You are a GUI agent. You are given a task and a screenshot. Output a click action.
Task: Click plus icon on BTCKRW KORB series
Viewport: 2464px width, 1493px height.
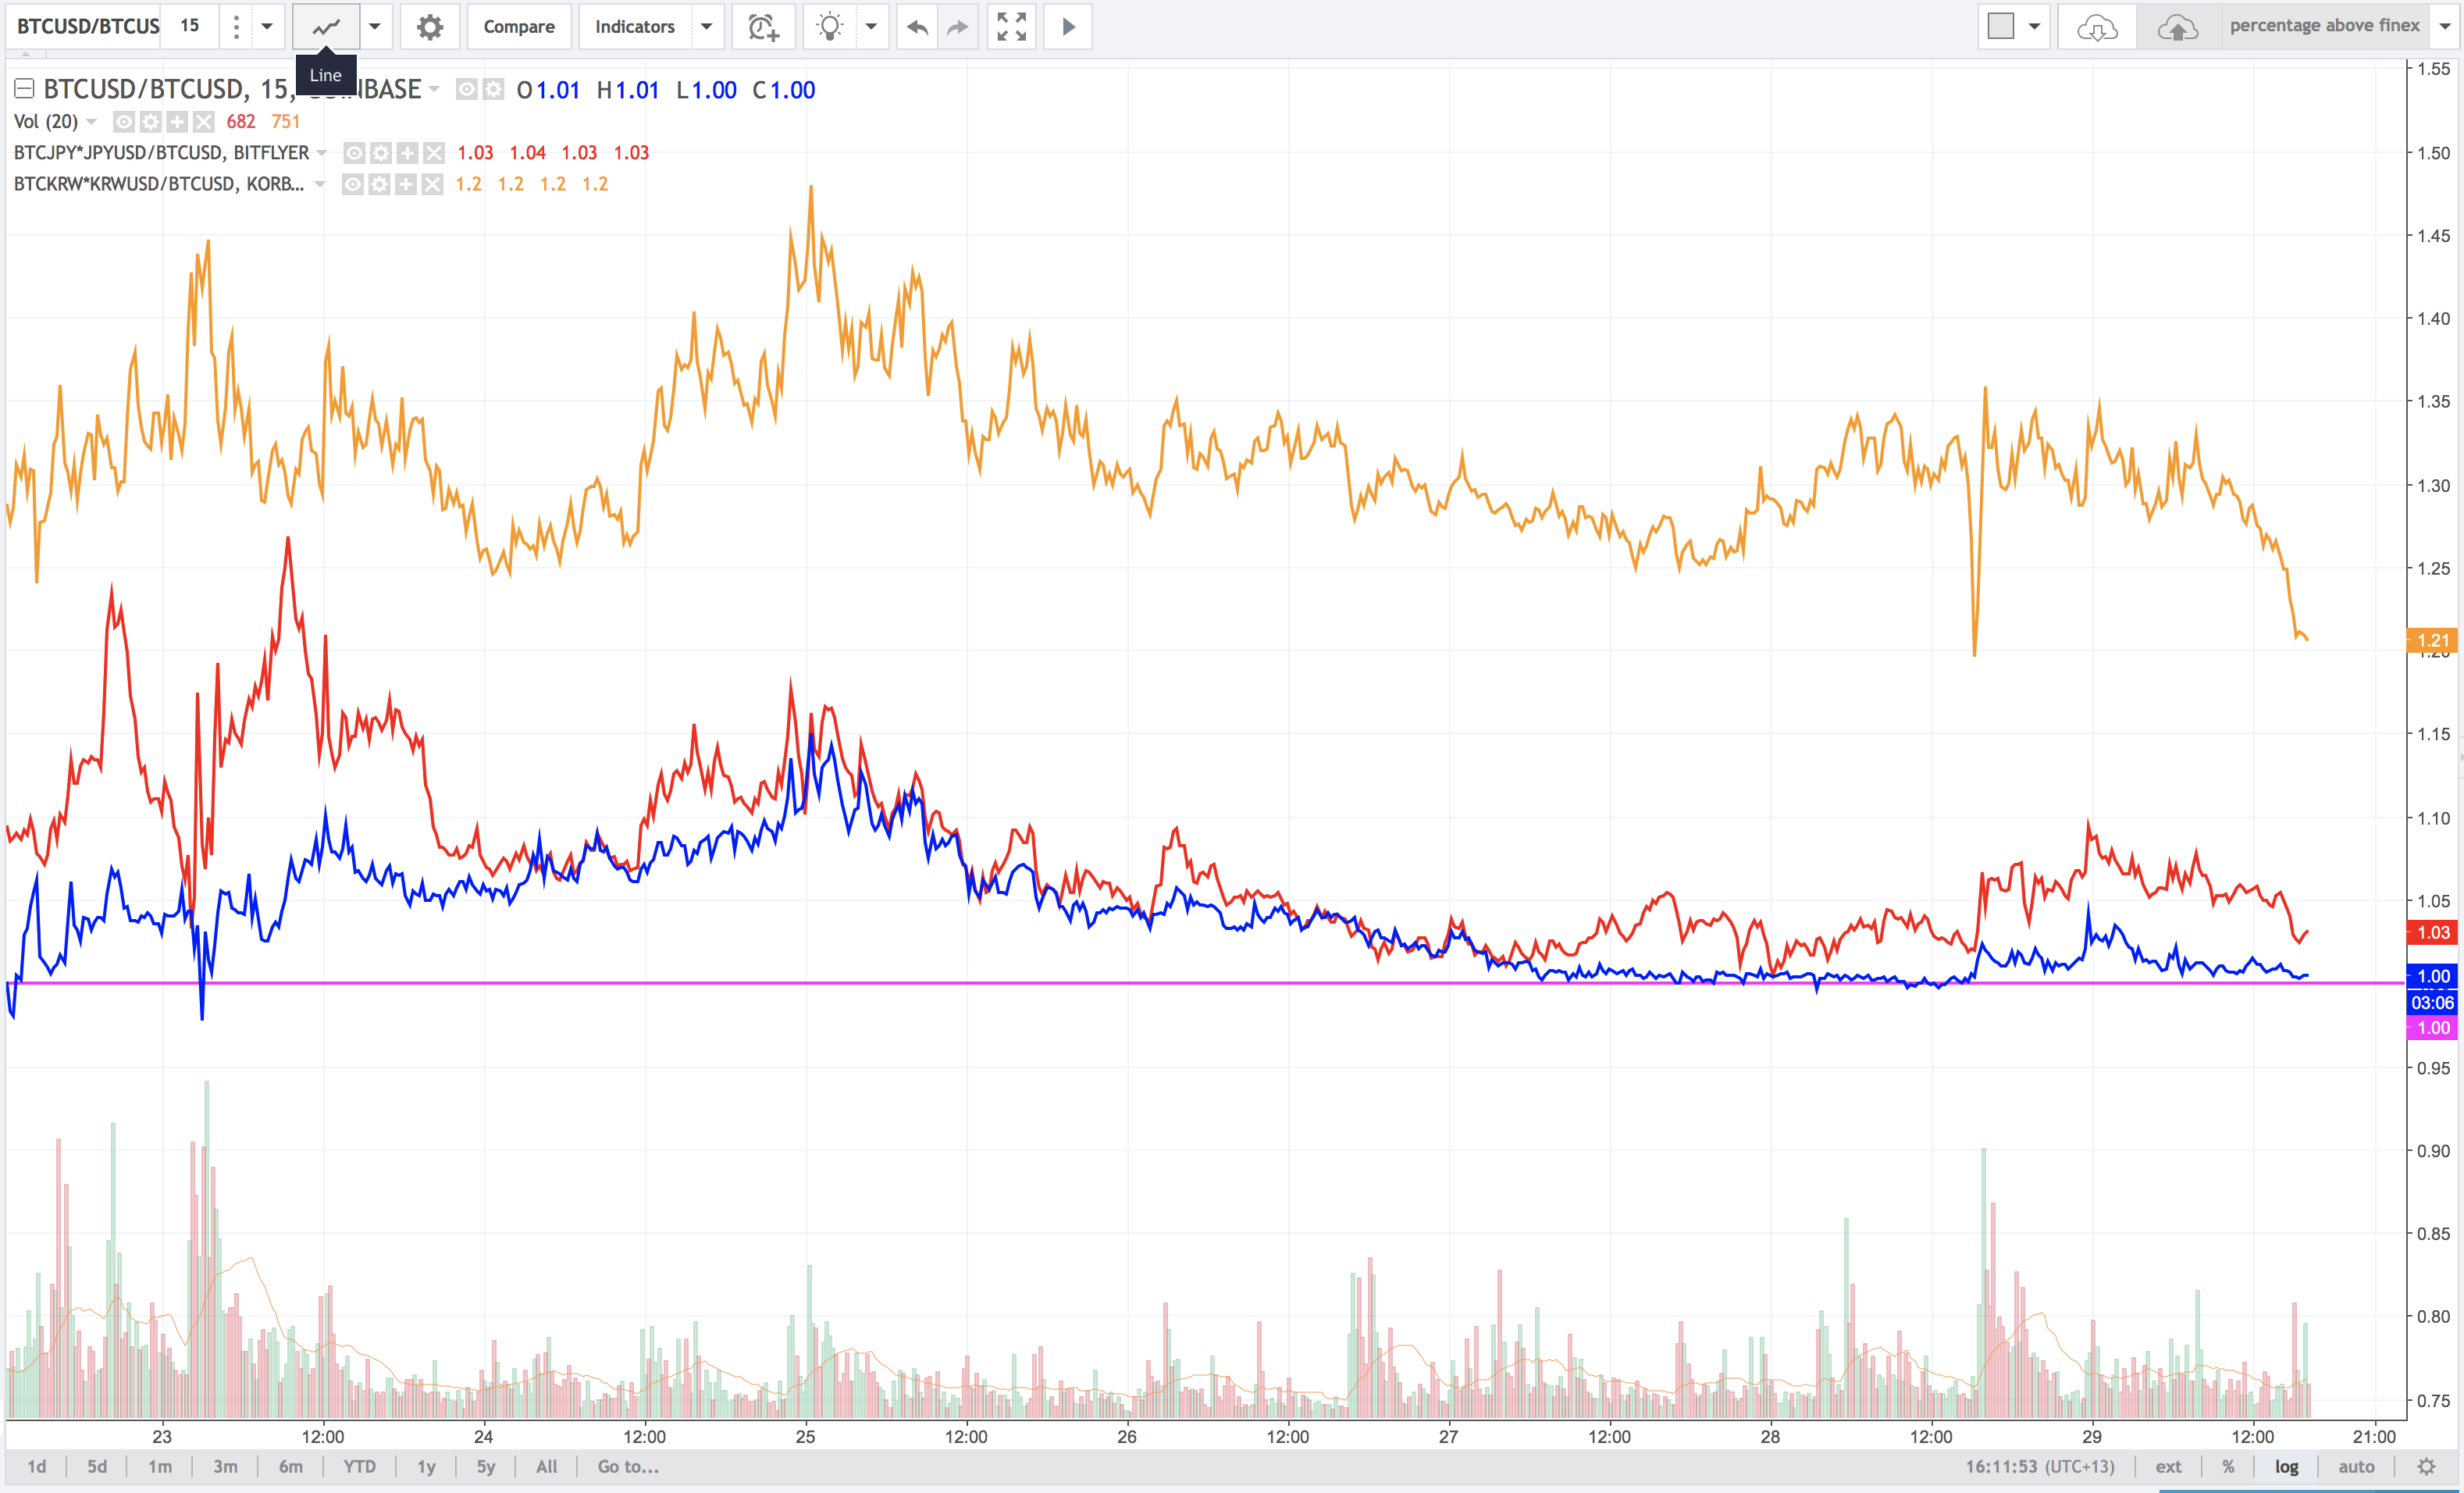click(405, 184)
